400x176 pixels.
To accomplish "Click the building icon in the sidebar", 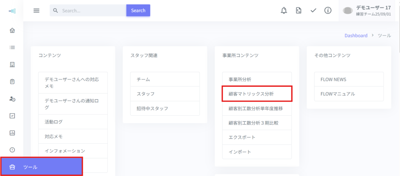I will click(x=12, y=65).
